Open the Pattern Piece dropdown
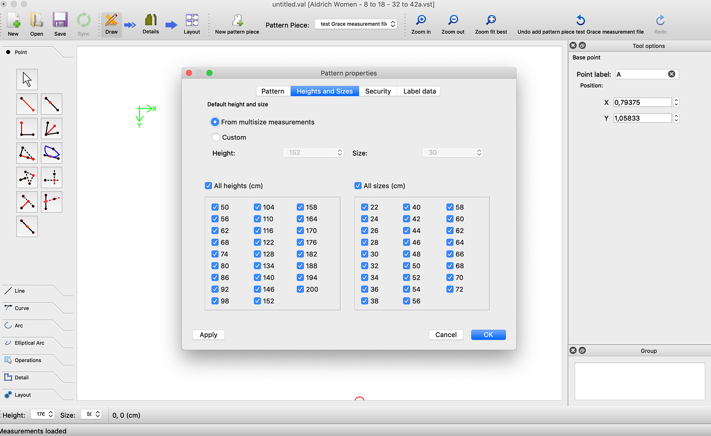 click(355, 24)
